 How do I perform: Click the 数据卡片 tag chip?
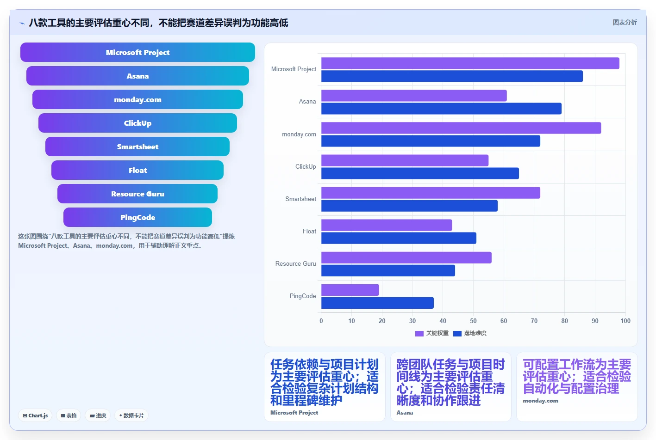coord(131,416)
